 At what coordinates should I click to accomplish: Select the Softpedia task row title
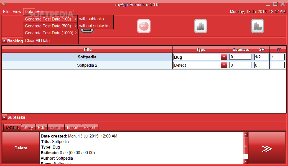(87, 57)
